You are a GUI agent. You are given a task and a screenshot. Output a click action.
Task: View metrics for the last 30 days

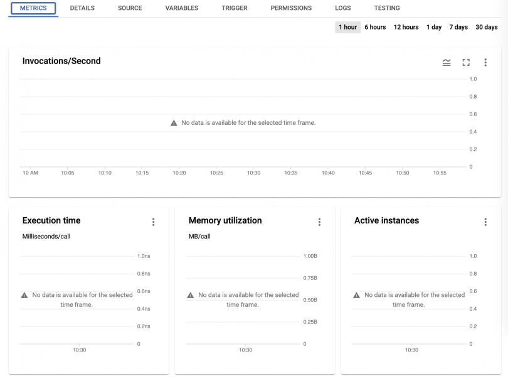(486, 27)
